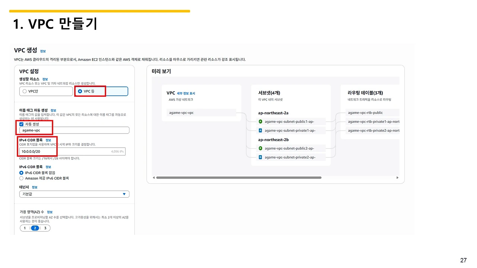Open the 정보 link beside 'VPC 생성'
Image resolution: width=477 pixels, height=268 pixels.
point(43,51)
